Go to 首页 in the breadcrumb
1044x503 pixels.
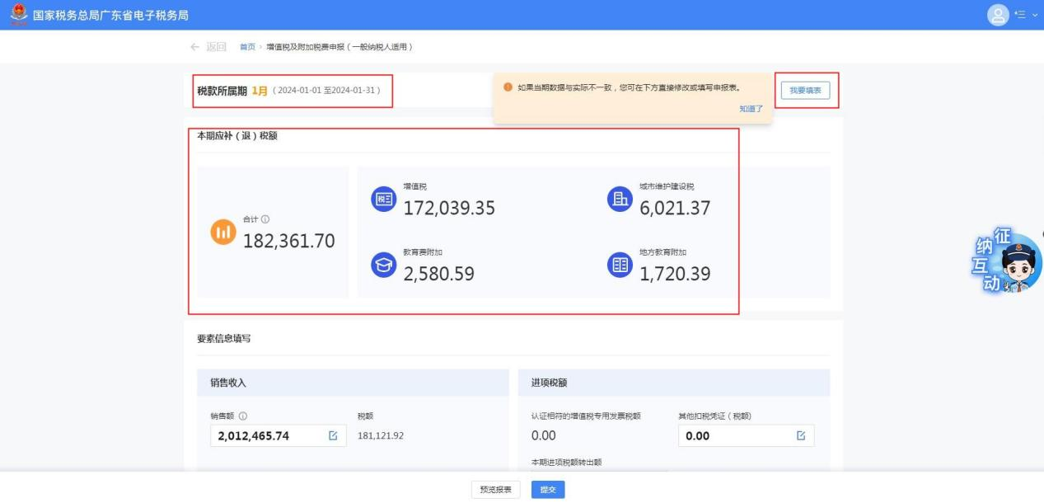[246, 46]
